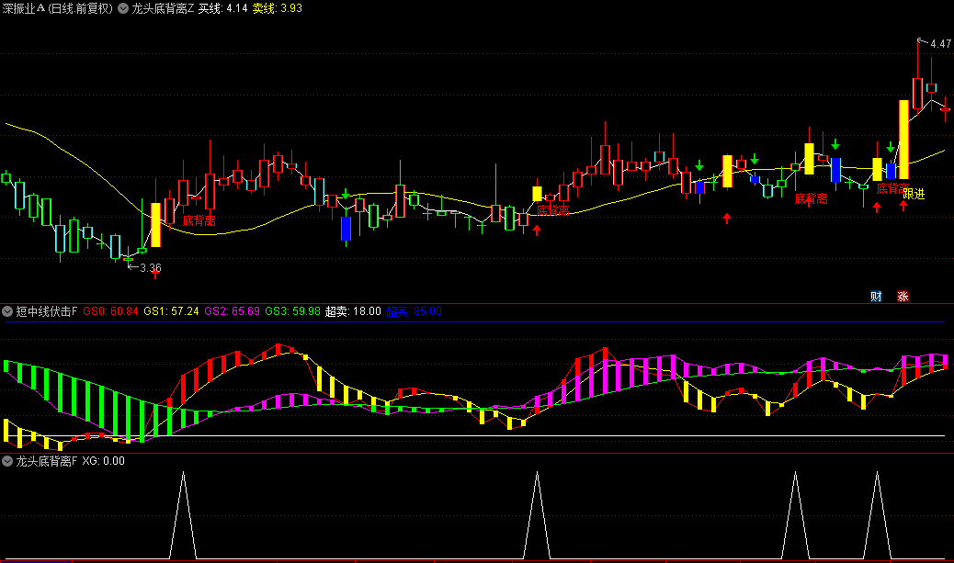Click the 3.36 low price marker

click(150, 268)
